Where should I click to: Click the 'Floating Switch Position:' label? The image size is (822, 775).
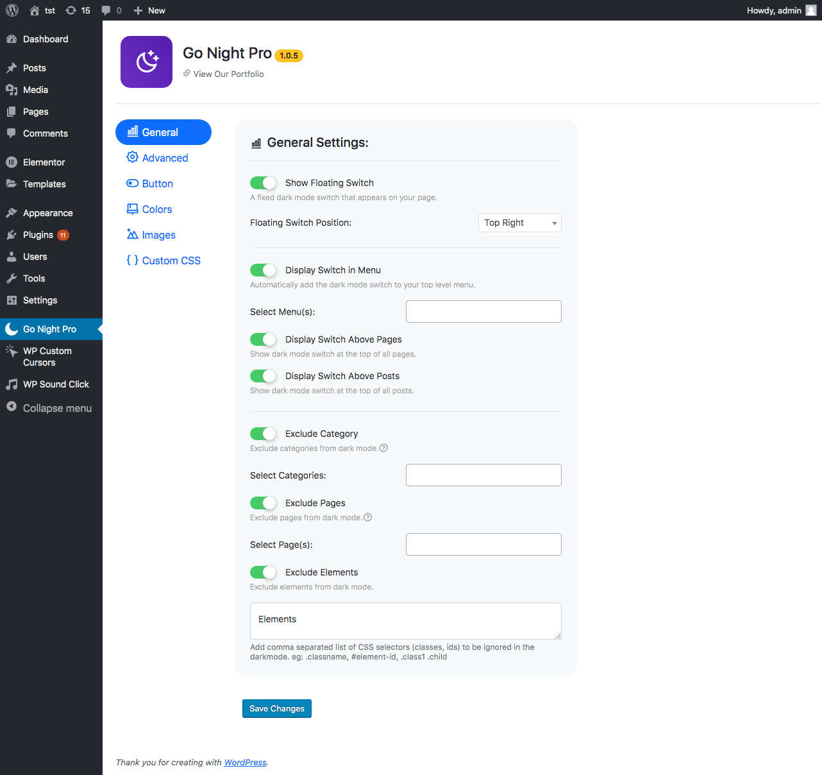point(301,223)
